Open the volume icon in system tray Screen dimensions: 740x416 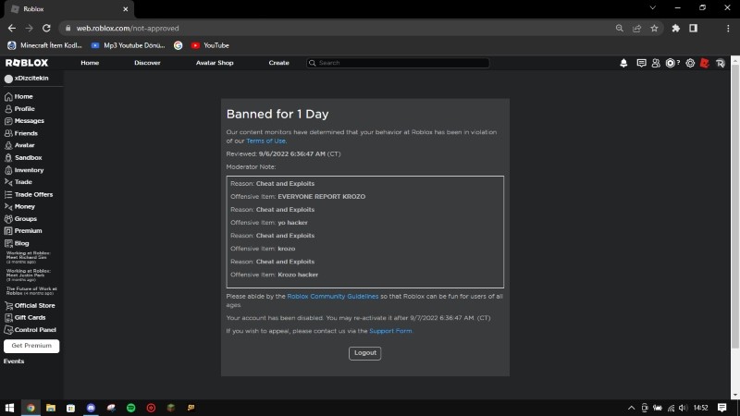(683, 408)
